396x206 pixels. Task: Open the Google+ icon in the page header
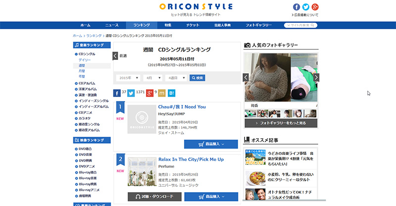(x=314, y=7)
